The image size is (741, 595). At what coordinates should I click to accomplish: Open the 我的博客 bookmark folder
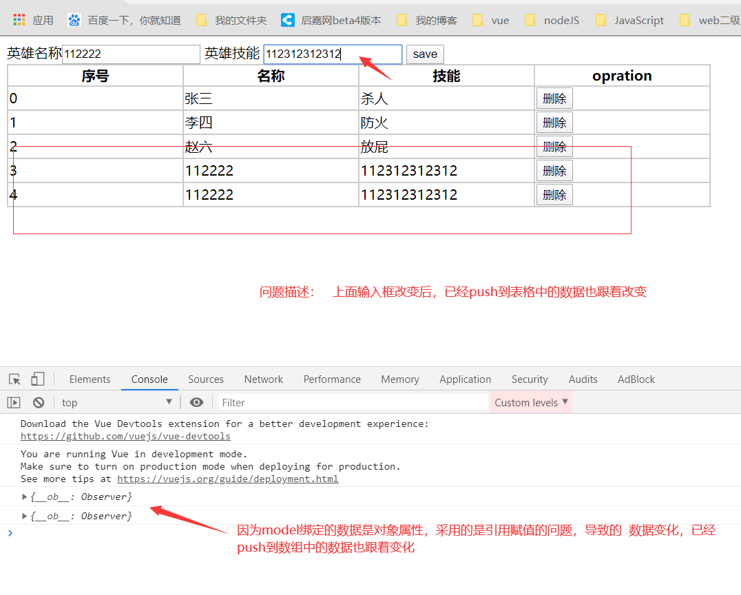pyautogui.click(x=427, y=21)
